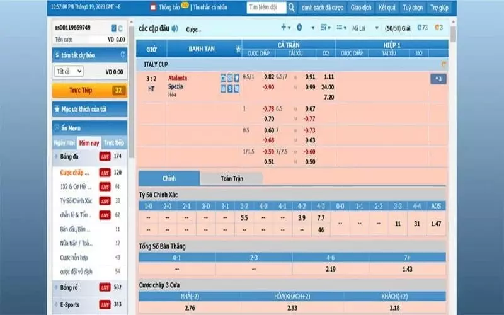
Task: Click the red notification icon beside Thông báo
Action: (x=153, y=8)
